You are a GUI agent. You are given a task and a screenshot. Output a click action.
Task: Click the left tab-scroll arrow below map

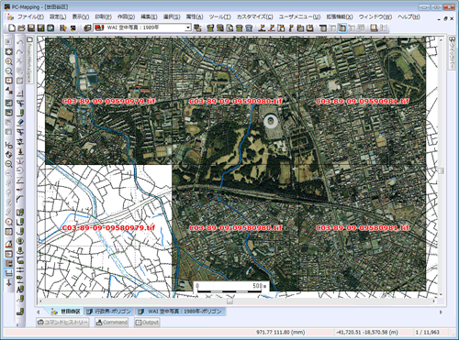tap(39, 312)
